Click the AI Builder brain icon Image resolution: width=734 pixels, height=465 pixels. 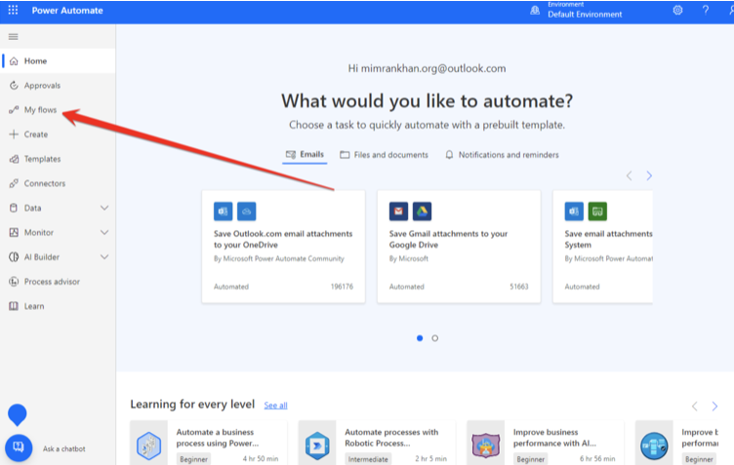click(14, 257)
